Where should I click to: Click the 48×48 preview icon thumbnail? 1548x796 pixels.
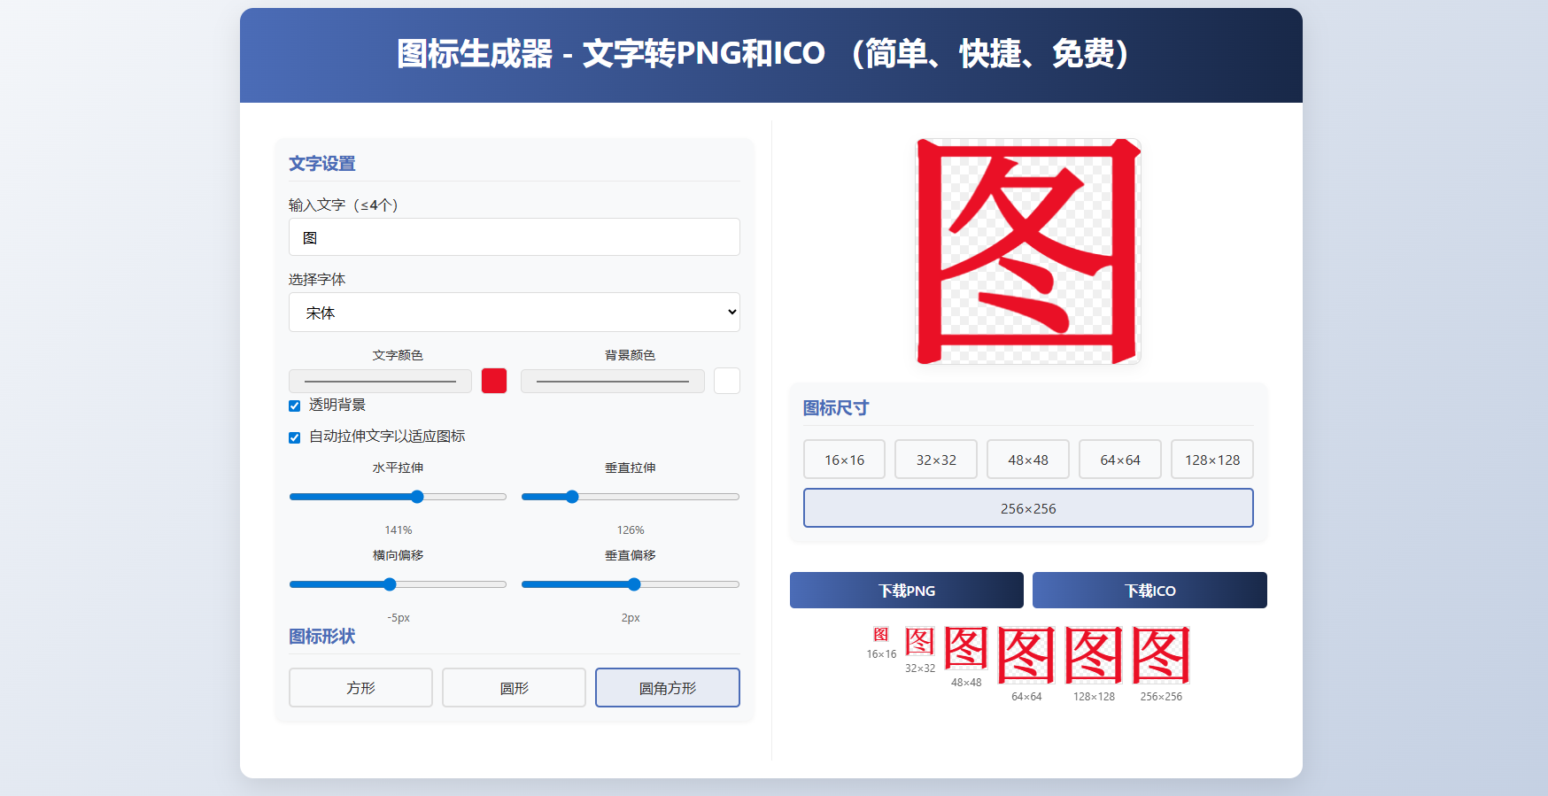coord(966,648)
